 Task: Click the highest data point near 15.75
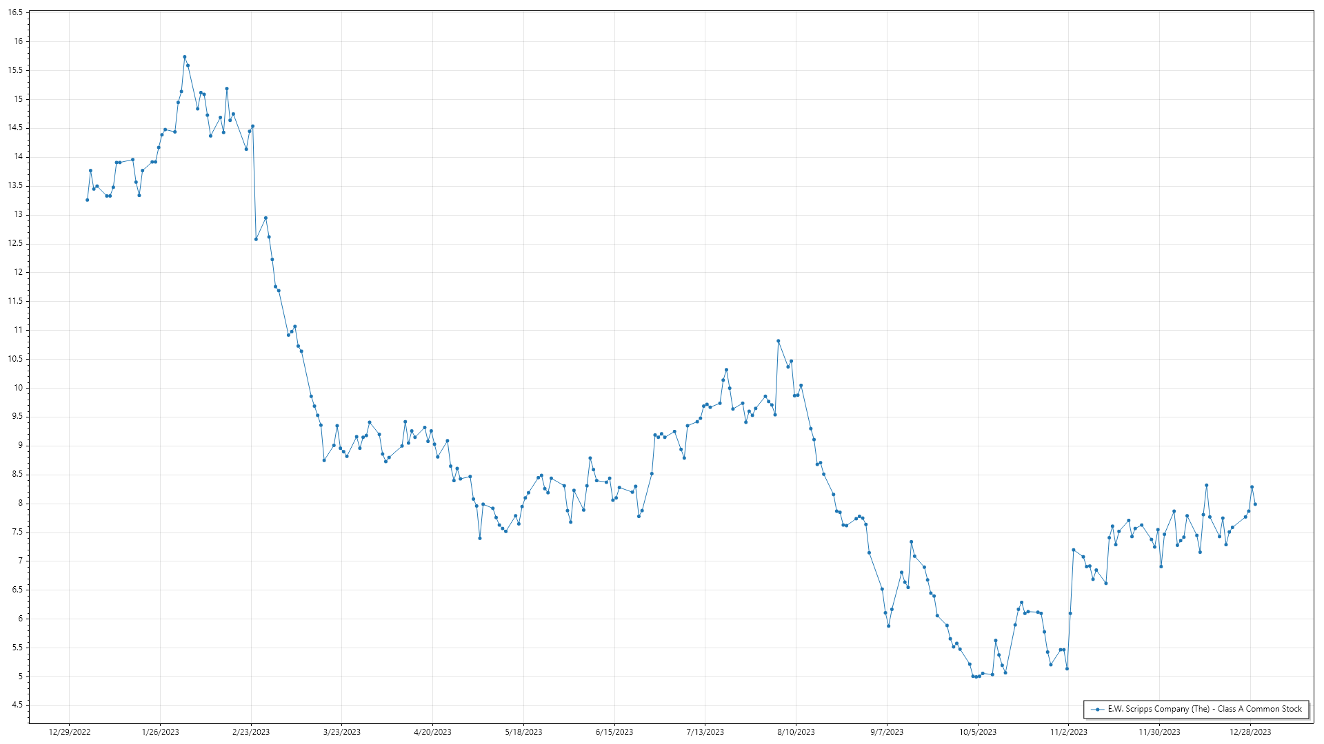(x=184, y=57)
